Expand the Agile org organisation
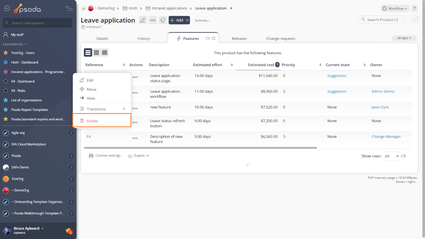 71,133
